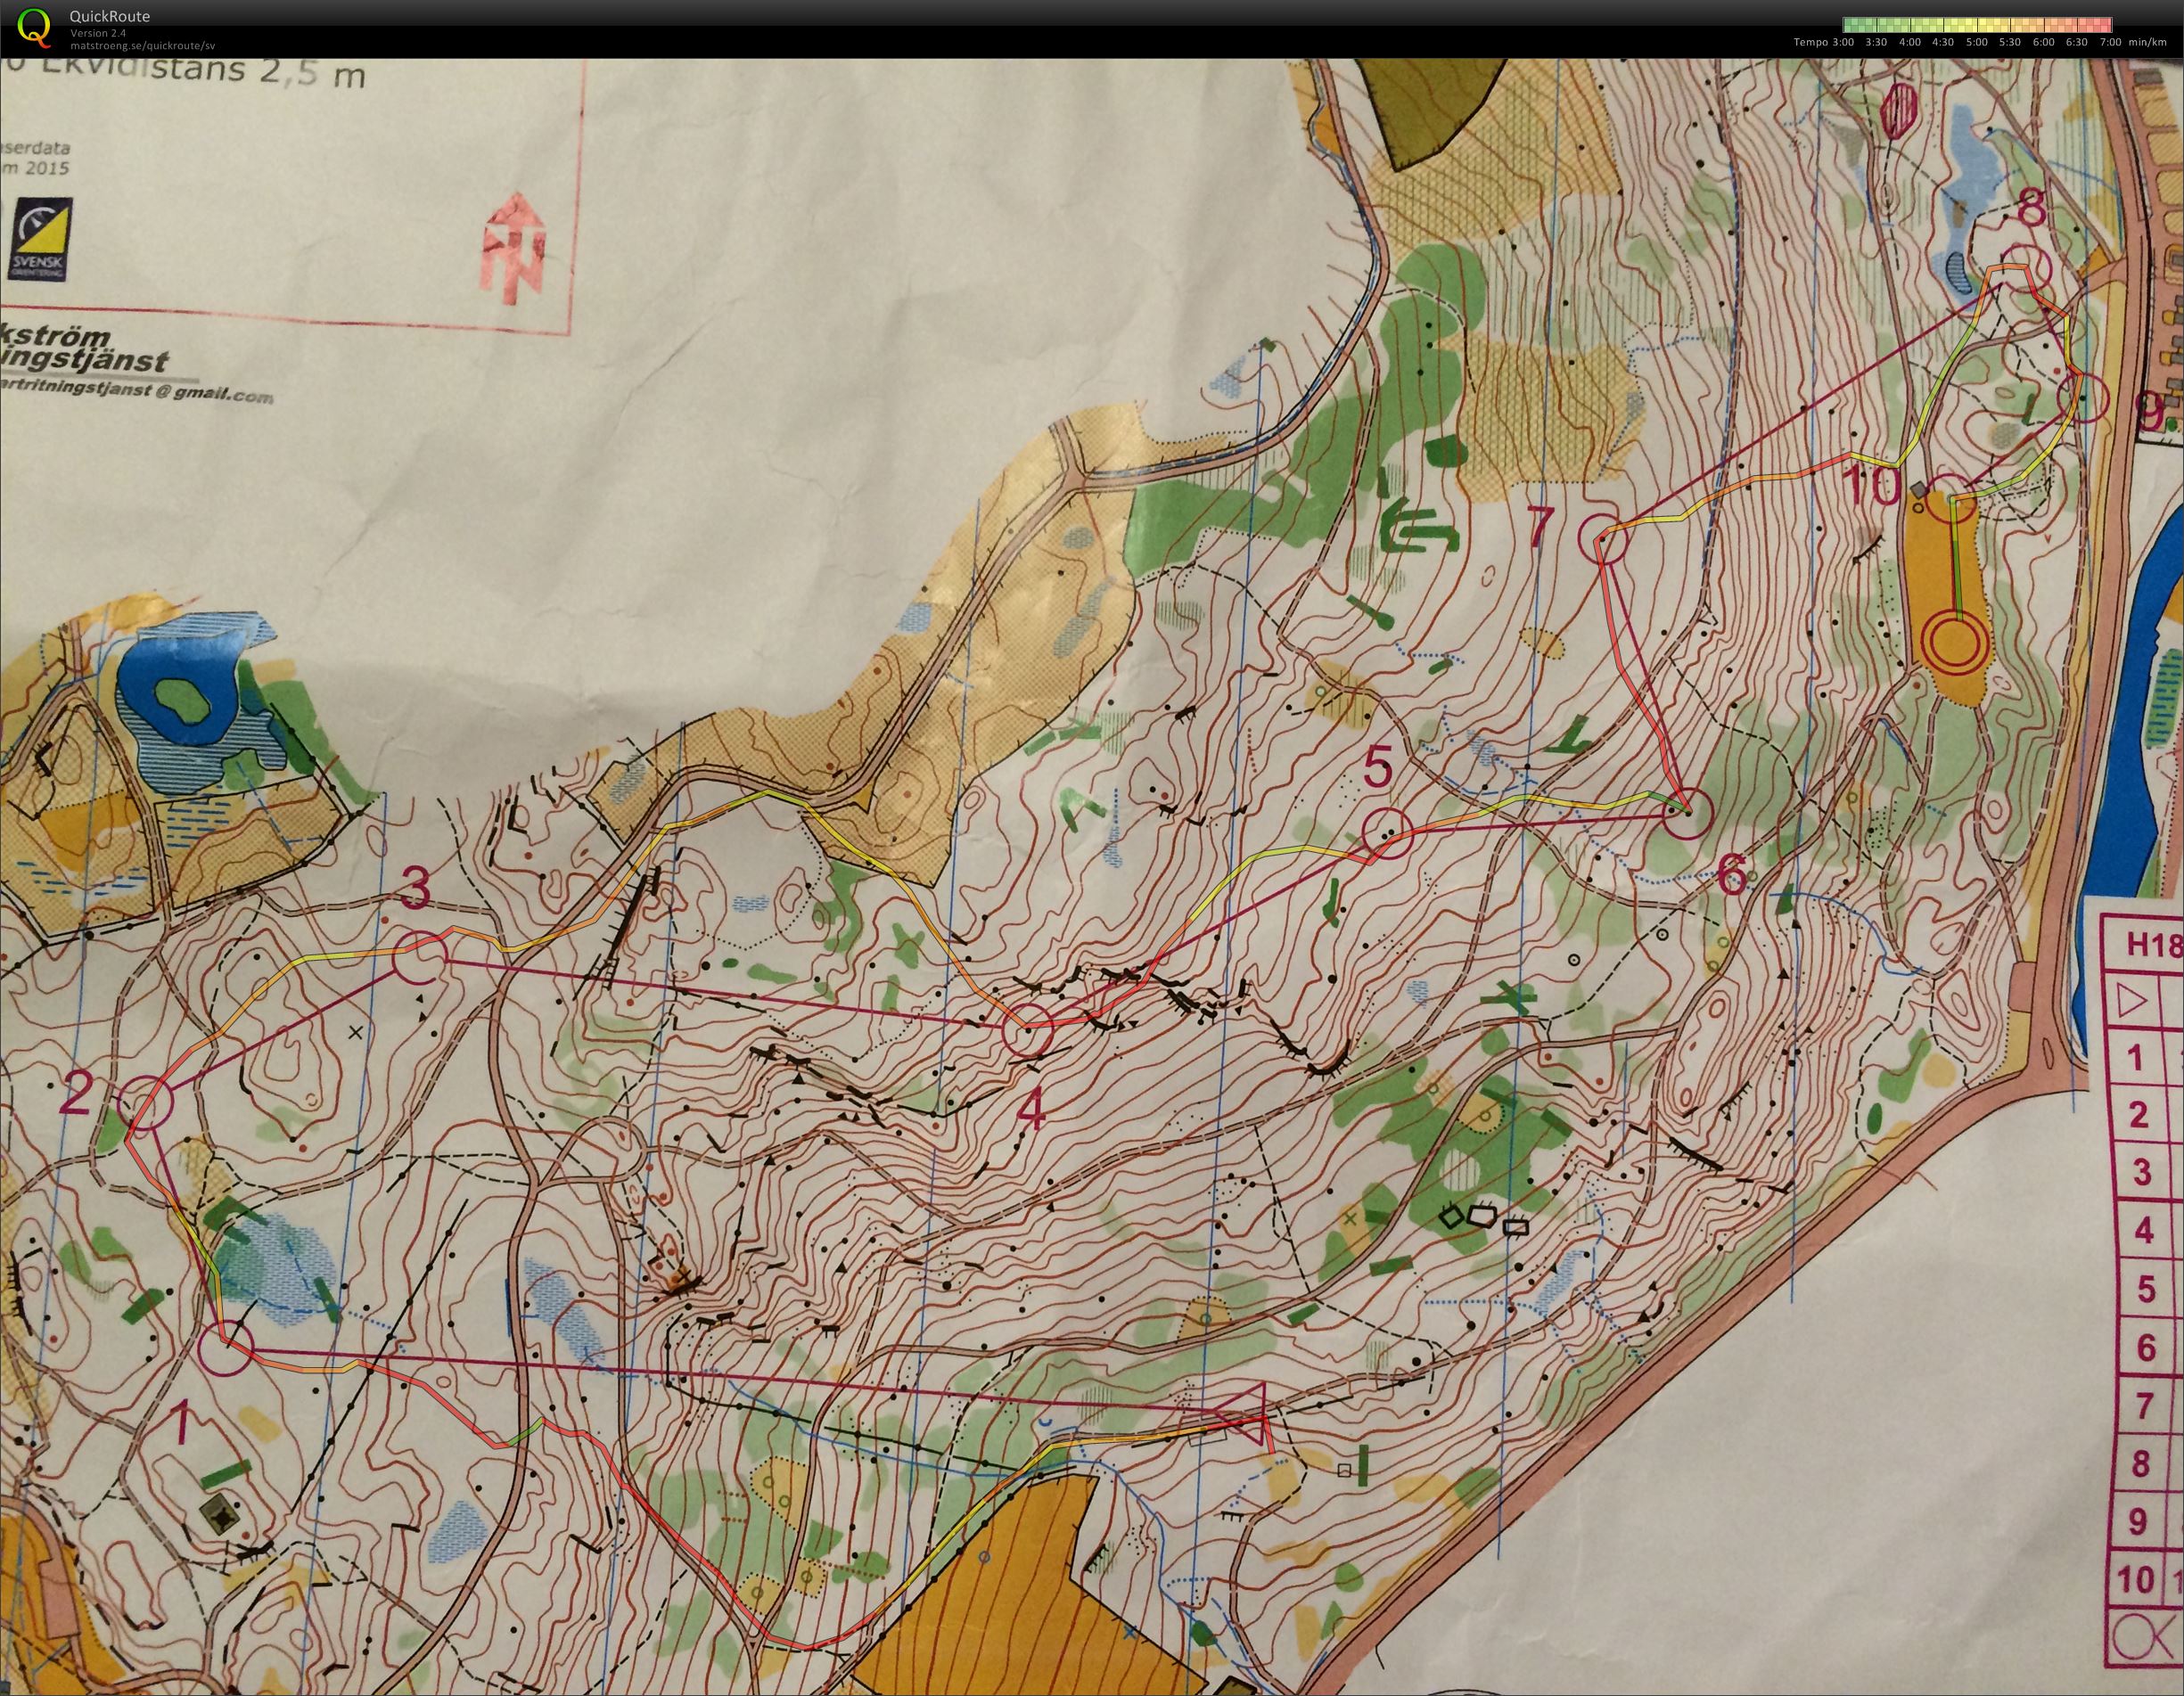Click the 'Tempo' legend label
2184x1696 pixels.
pyautogui.click(x=1810, y=42)
